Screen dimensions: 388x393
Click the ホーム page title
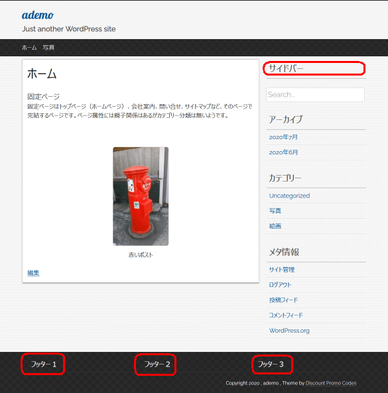[x=42, y=74]
